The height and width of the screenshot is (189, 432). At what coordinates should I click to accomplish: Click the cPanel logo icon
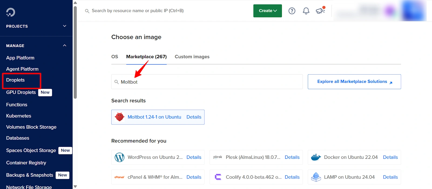(x=119, y=177)
